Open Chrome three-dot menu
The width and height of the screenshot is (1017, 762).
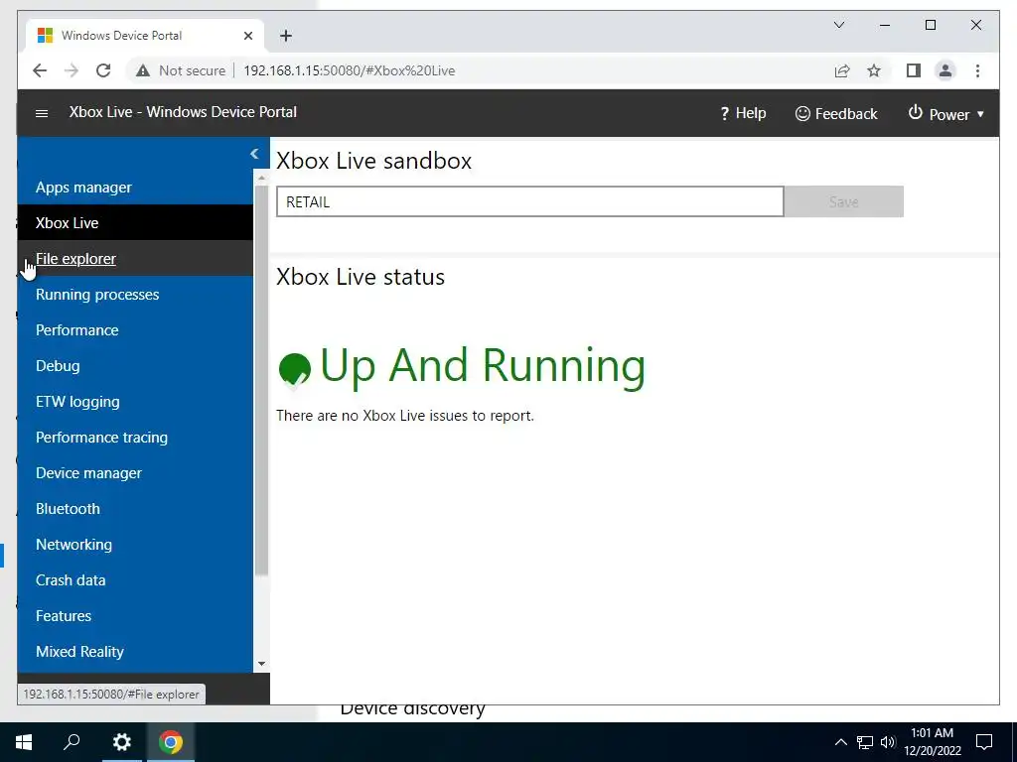coord(977,70)
